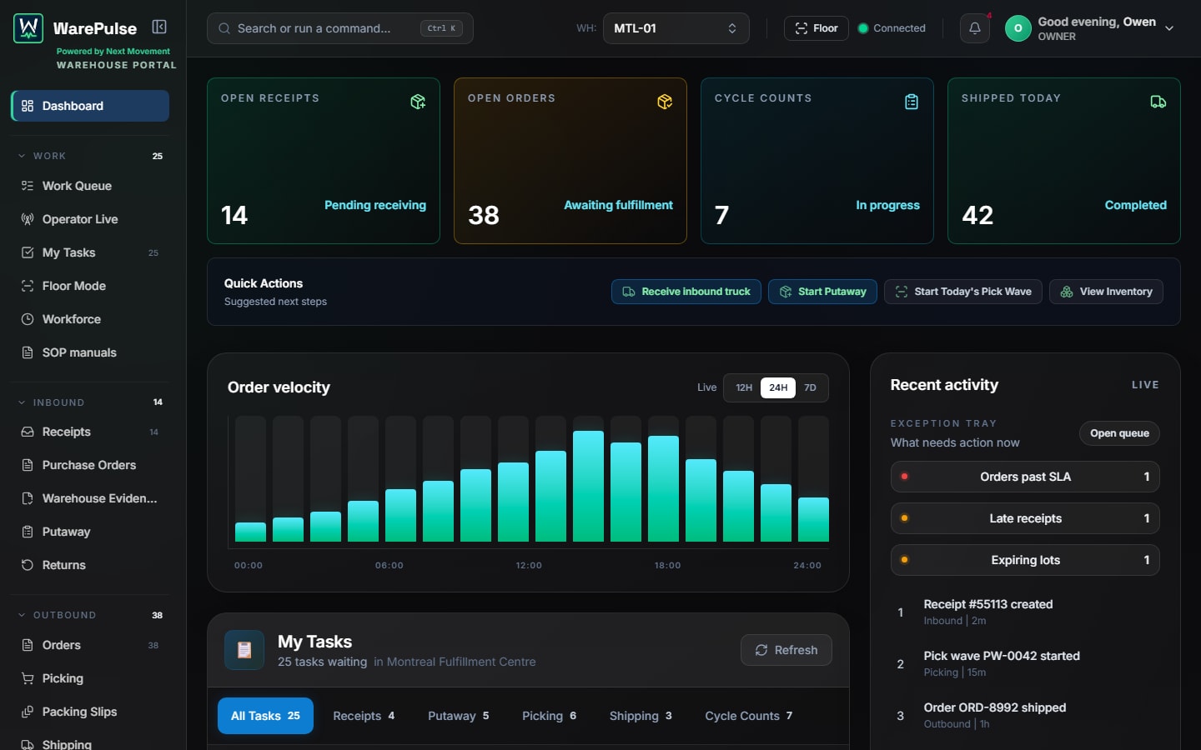Select the All Tasks tab
The height and width of the screenshot is (750, 1201).
click(265, 716)
